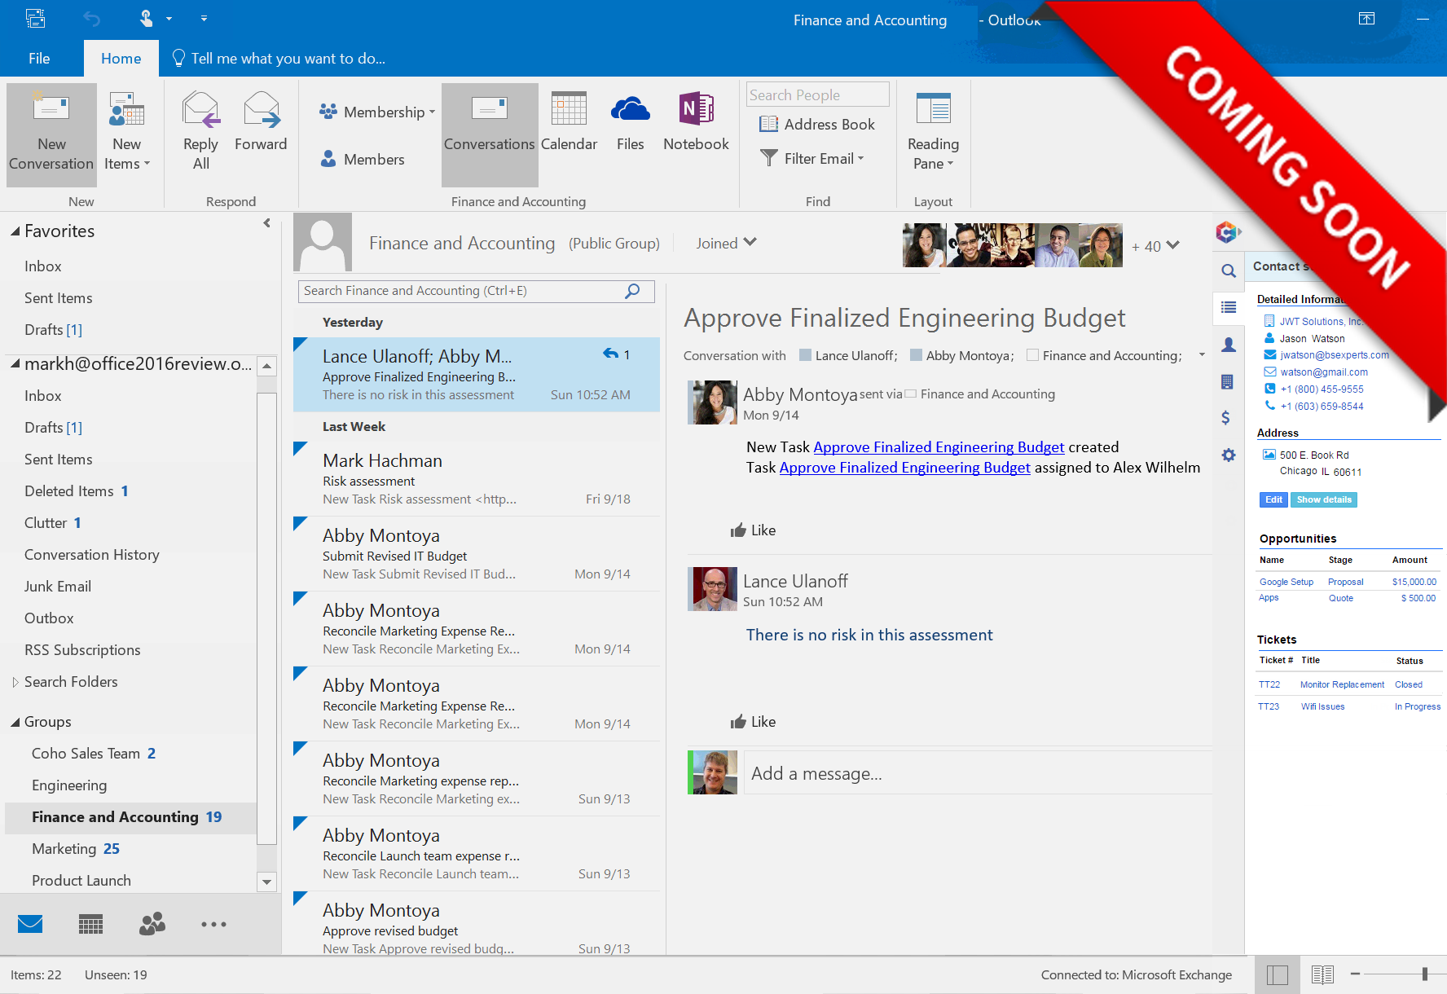This screenshot has width=1447, height=994.
Task: Like Abby Montoya's message
Action: (x=753, y=530)
